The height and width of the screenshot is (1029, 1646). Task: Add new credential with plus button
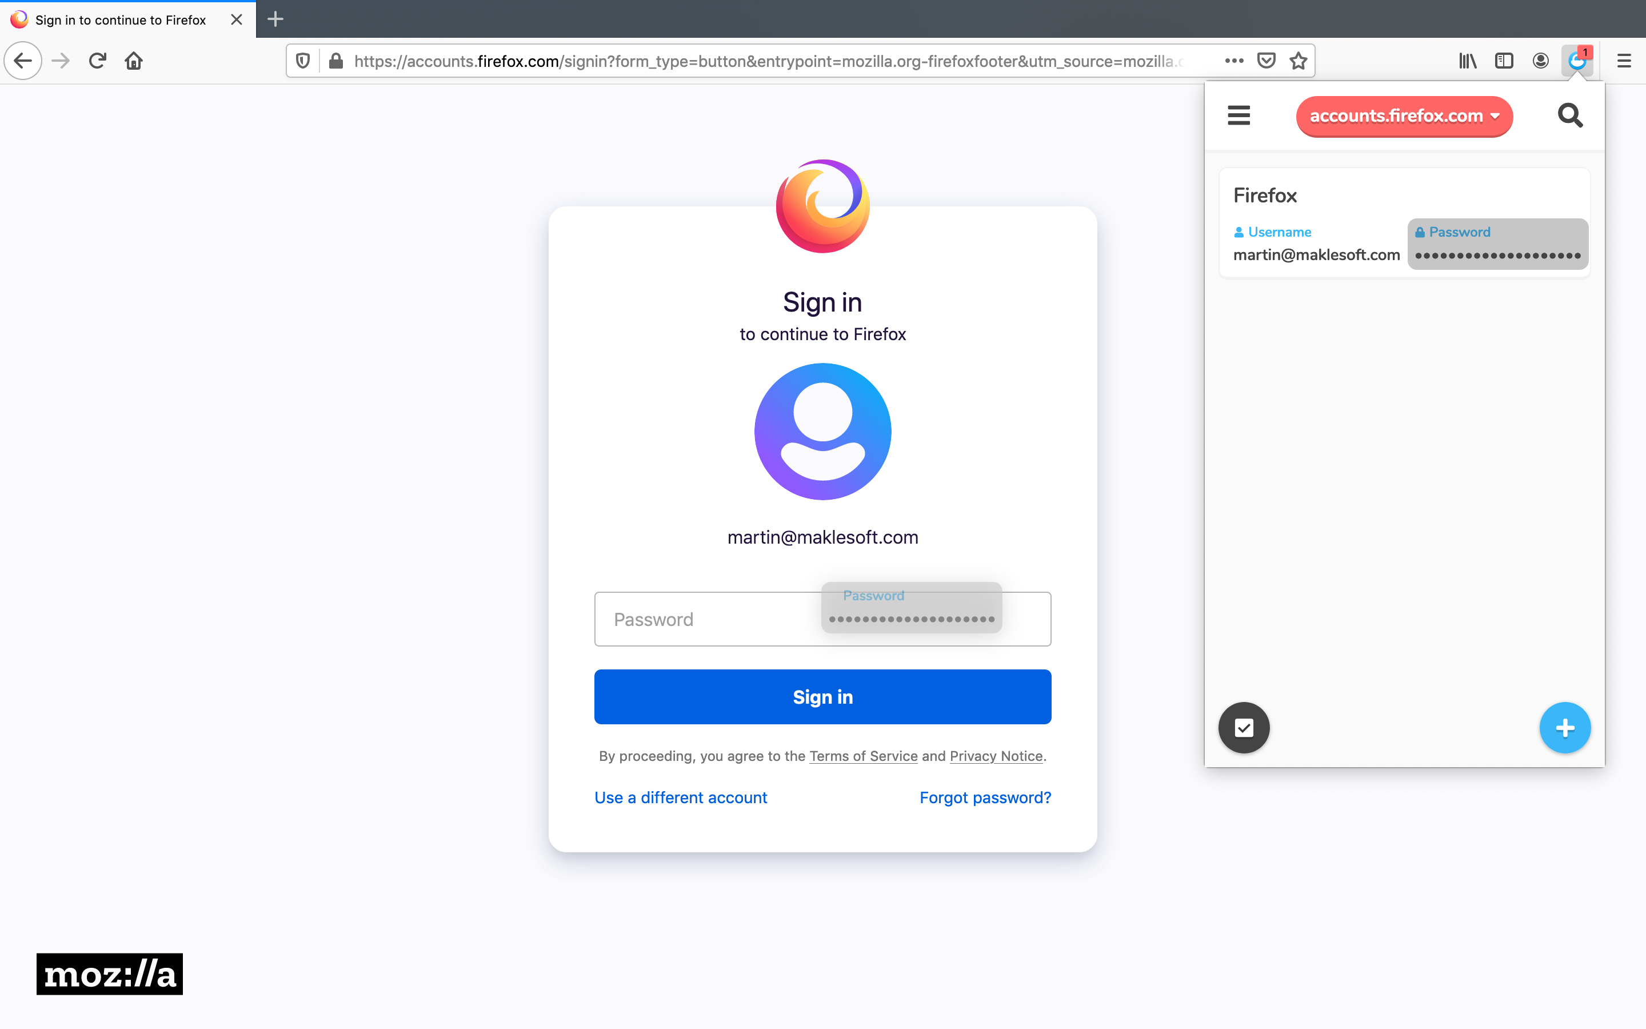(x=1564, y=728)
